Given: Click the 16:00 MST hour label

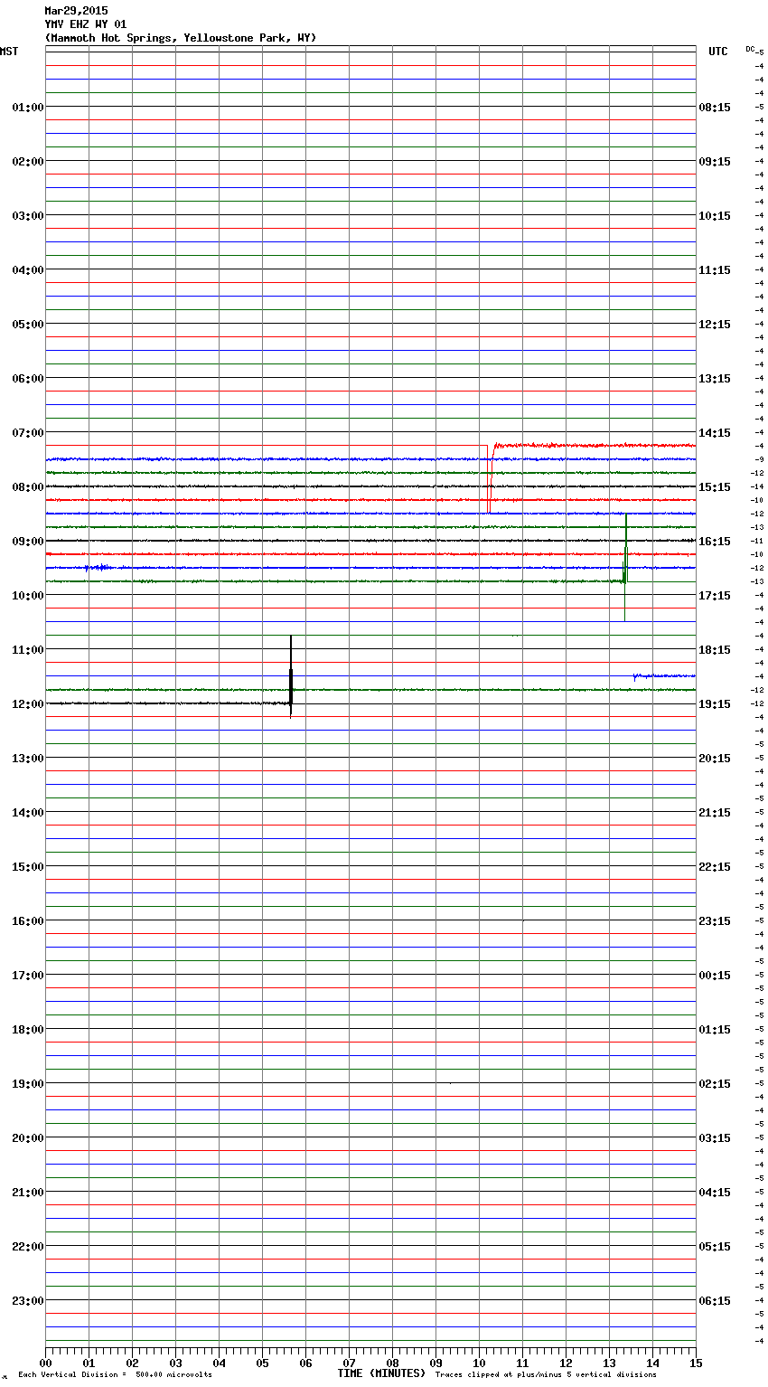Looking at the screenshot, I should point(28,920).
